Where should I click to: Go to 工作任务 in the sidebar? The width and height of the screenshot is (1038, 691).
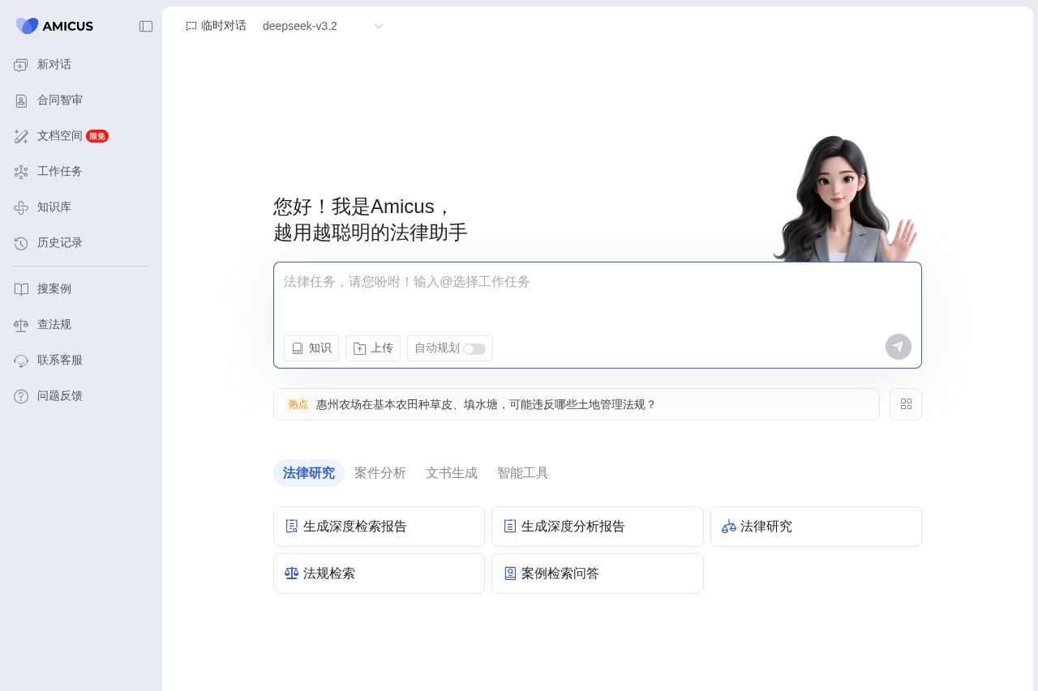59,172
